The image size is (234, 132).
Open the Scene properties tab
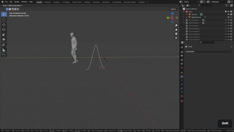(182, 64)
